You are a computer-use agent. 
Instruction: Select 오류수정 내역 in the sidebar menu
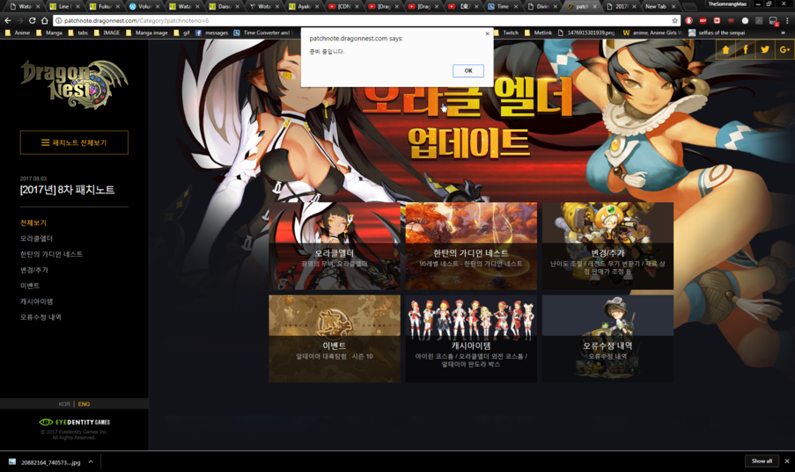(40, 317)
